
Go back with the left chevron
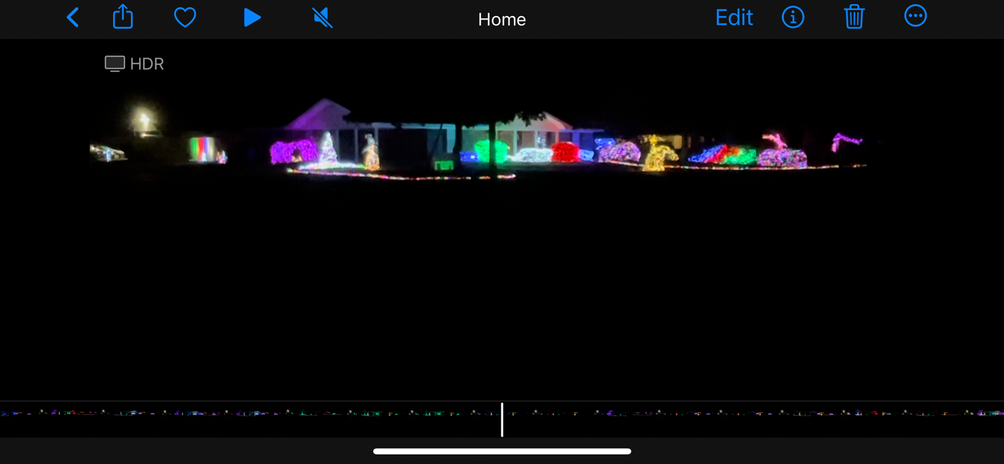(73, 17)
